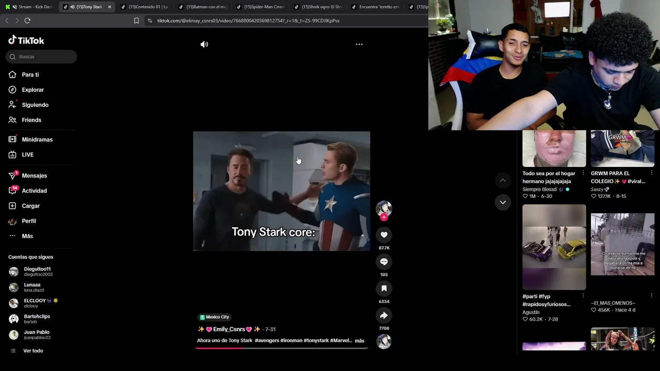The height and width of the screenshot is (371, 660).
Task: Show all followed accounts with Ver todo
Action: 33,351
